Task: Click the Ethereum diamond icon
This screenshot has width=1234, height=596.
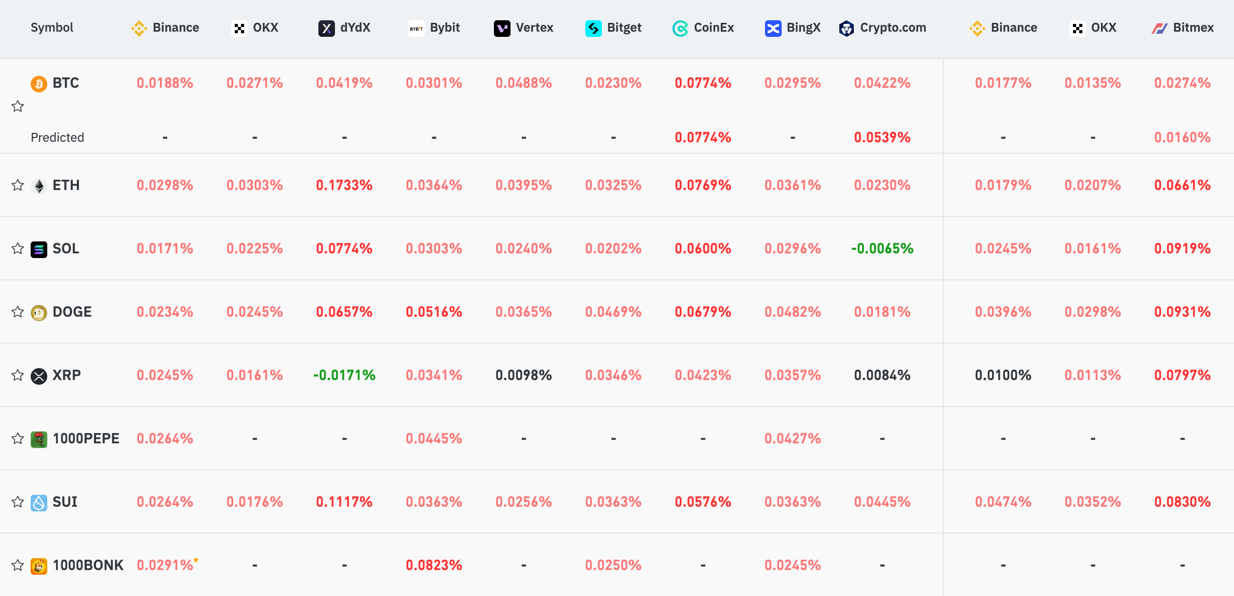Action: coord(39,185)
